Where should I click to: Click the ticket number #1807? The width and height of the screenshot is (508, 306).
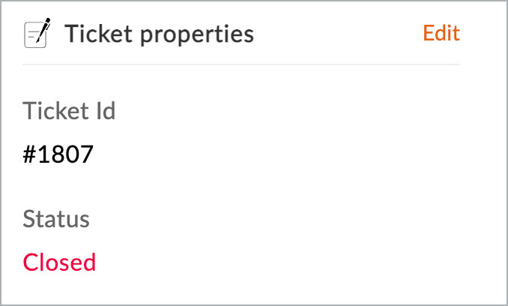click(58, 154)
